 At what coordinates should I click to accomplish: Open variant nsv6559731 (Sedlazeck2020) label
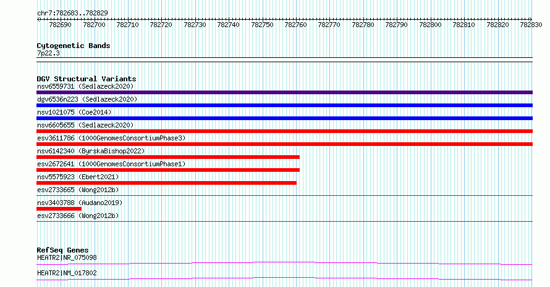click(x=85, y=86)
